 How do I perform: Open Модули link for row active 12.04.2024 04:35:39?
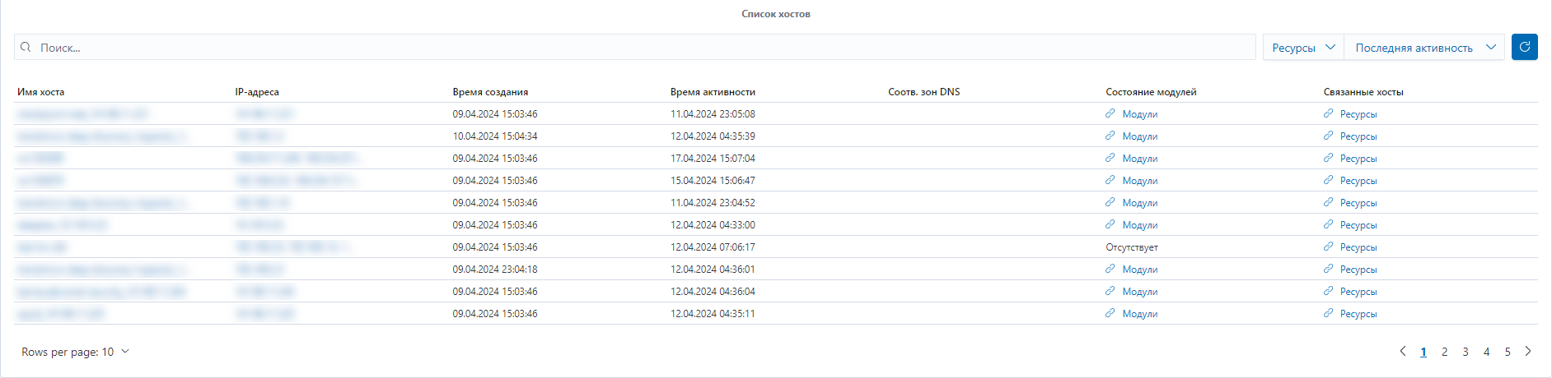click(1132, 136)
